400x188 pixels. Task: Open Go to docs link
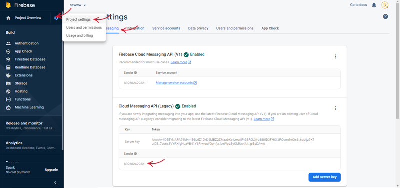coord(358,5)
